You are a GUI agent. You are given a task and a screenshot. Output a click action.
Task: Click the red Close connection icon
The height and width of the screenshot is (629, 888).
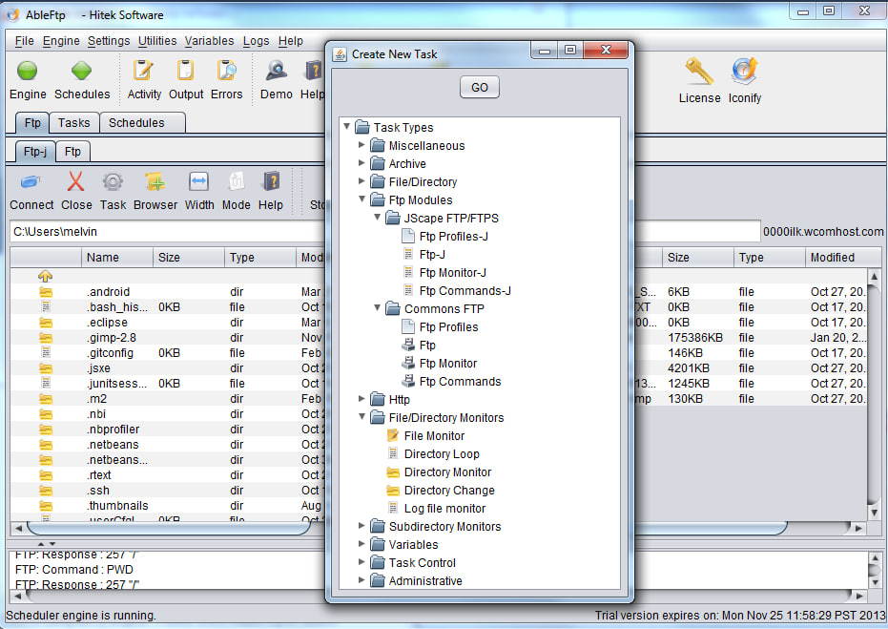[75, 182]
